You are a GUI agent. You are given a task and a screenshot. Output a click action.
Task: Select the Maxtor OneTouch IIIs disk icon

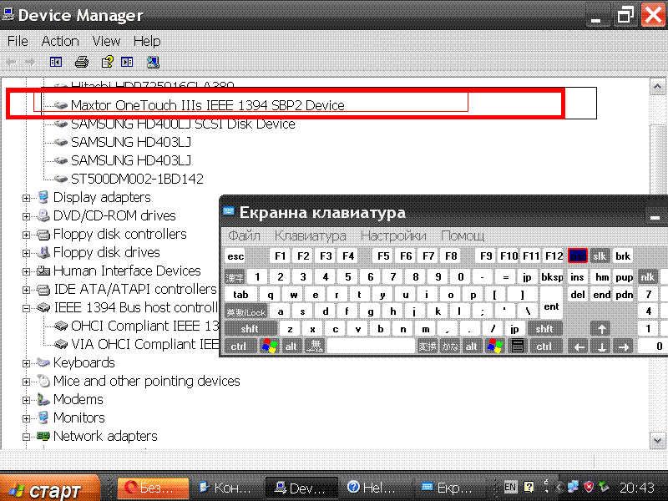click(x=61, y=105)
